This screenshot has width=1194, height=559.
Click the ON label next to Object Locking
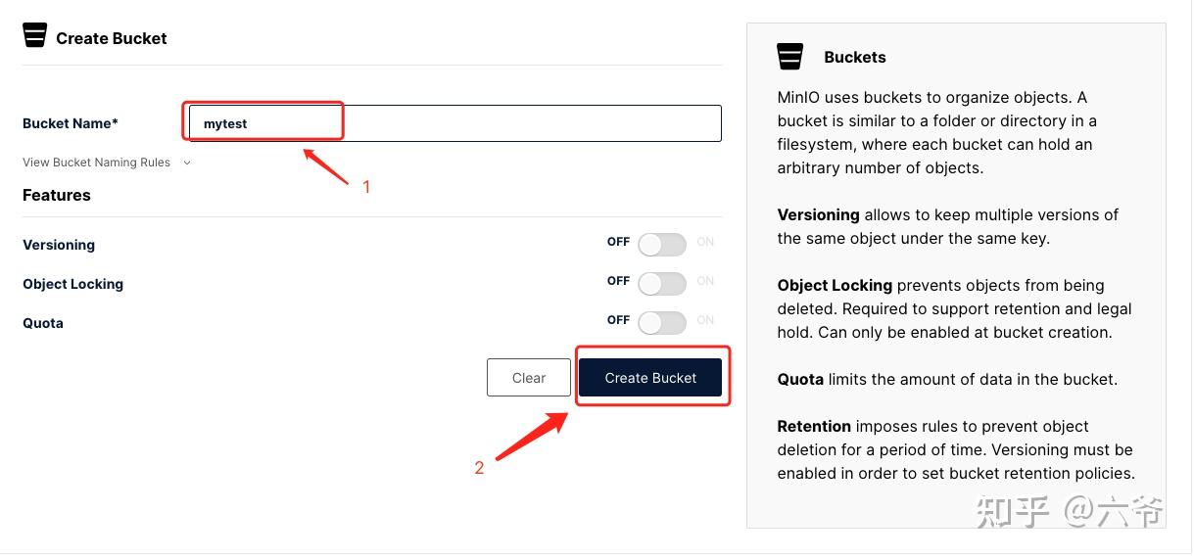point(705,281)
